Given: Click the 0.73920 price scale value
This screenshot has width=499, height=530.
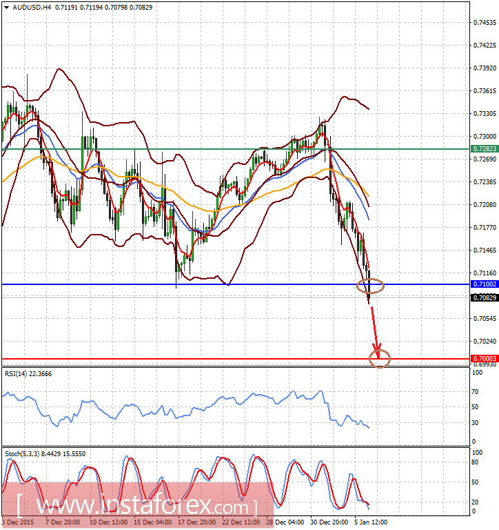Looking at the screenshot, I should tap(485, 68).
